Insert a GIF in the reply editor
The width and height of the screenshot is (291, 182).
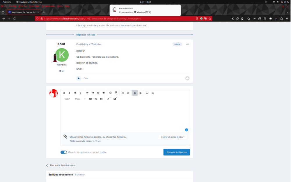(x=116, y=93)
